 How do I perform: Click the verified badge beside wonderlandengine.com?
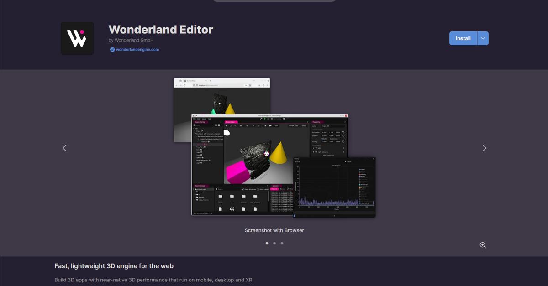[x=112, y=49]
